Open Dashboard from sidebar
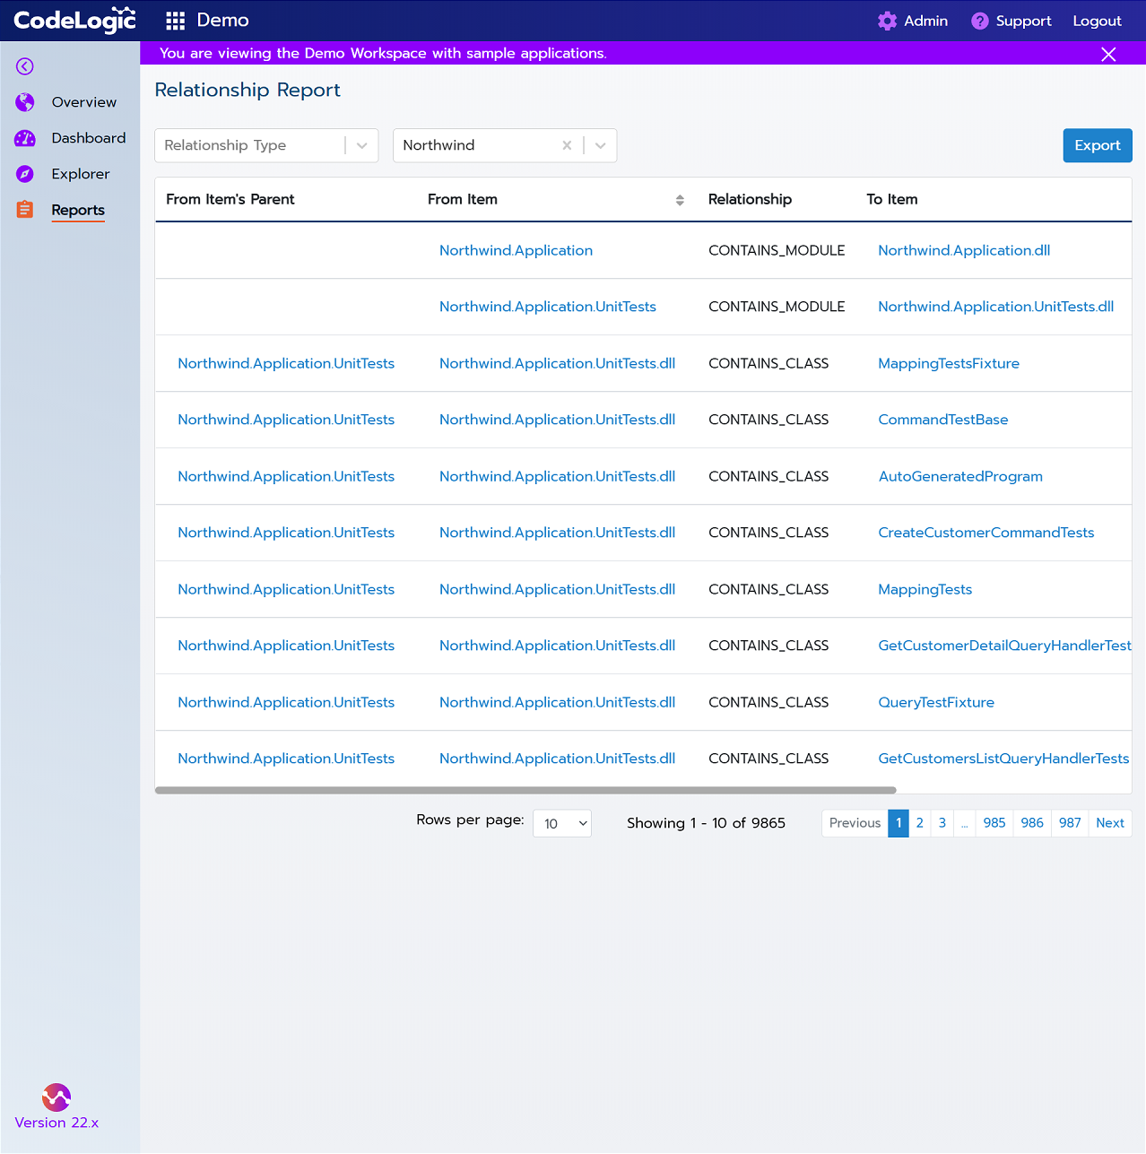 pos(89,138)
